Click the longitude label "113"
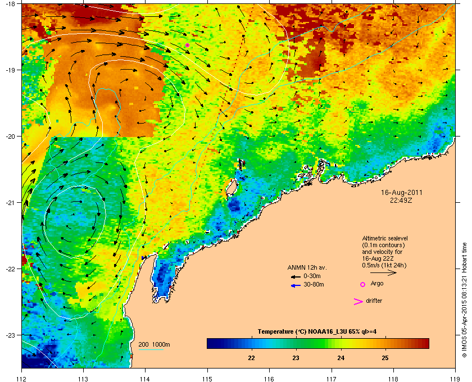This screenshot has width=472, height=382. coord(83,379)
